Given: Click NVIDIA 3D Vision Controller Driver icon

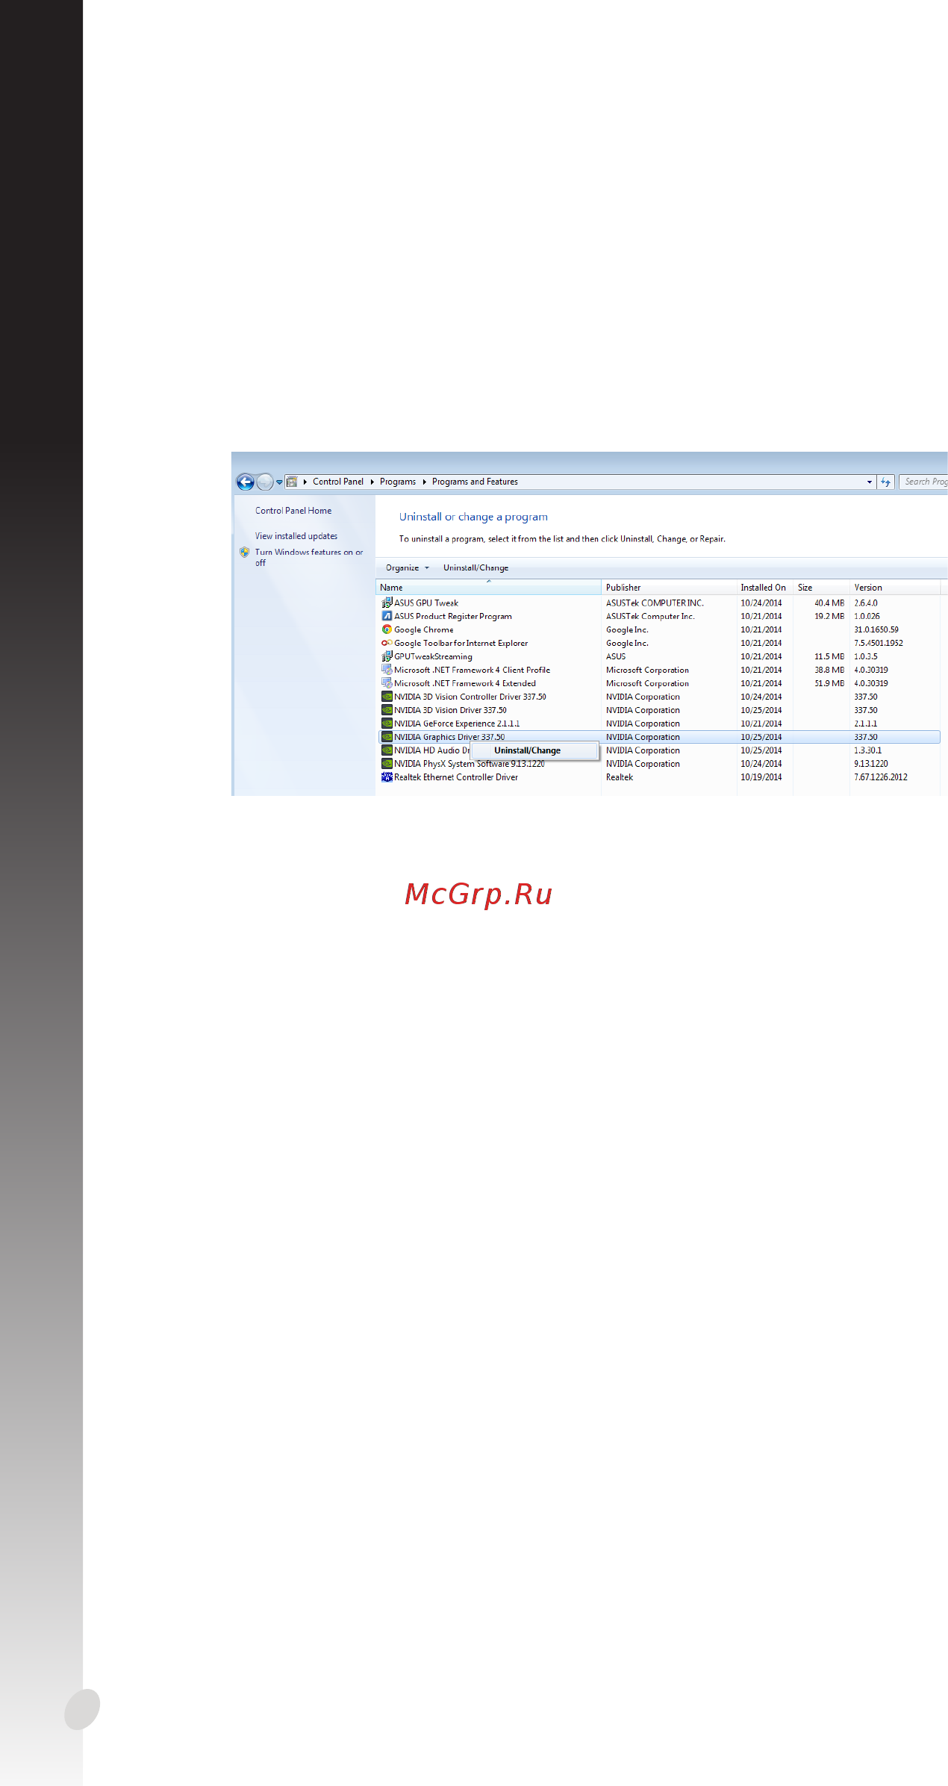Looking at the screenshot, I should click(387, 697).
